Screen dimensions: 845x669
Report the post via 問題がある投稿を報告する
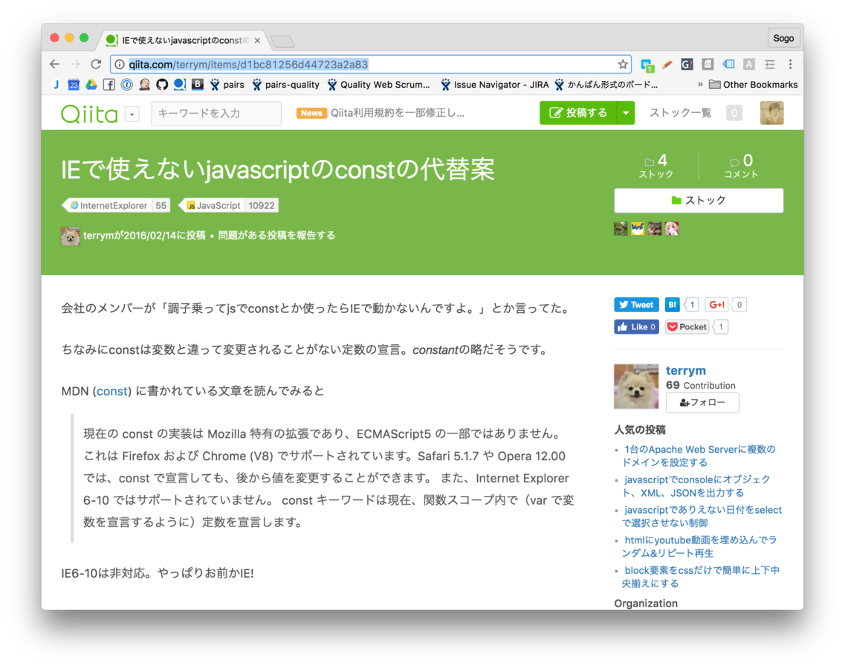click(276, 236)
